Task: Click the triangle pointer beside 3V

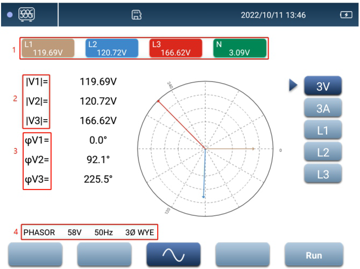Action: [293, 86]
